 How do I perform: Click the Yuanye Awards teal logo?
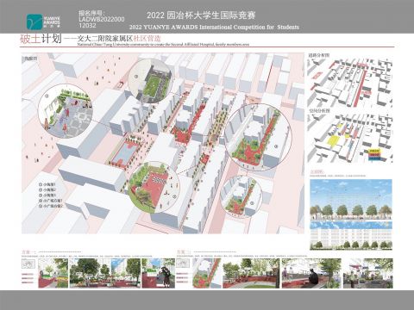34,22
